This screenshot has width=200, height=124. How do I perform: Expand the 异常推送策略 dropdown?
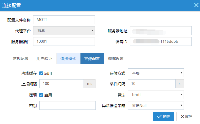[x=156, y=106]
